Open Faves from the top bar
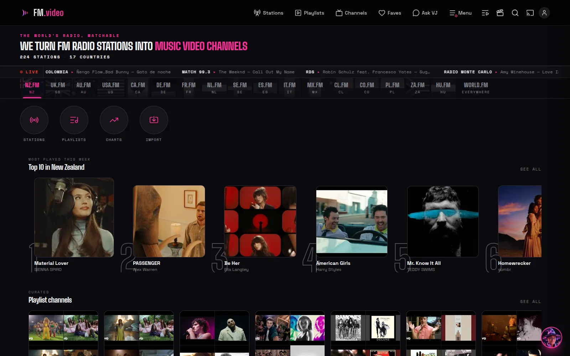Image resolution: width=570 pixels, height=356 pixels. [x=390, y=13]
